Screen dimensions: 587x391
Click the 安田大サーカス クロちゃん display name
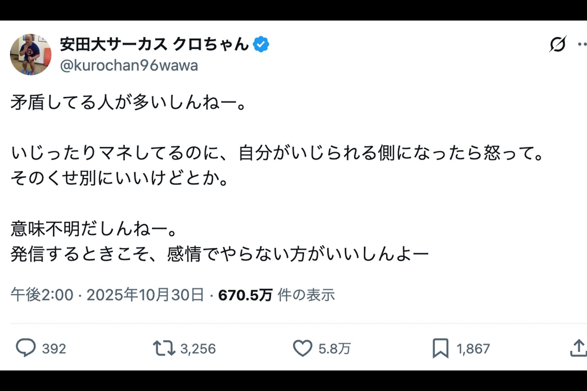point(153,45)
